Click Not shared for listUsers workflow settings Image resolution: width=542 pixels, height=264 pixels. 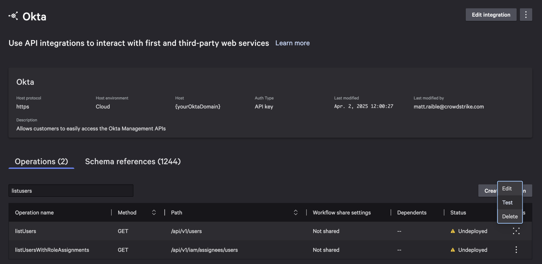click(x=326, y=231)
